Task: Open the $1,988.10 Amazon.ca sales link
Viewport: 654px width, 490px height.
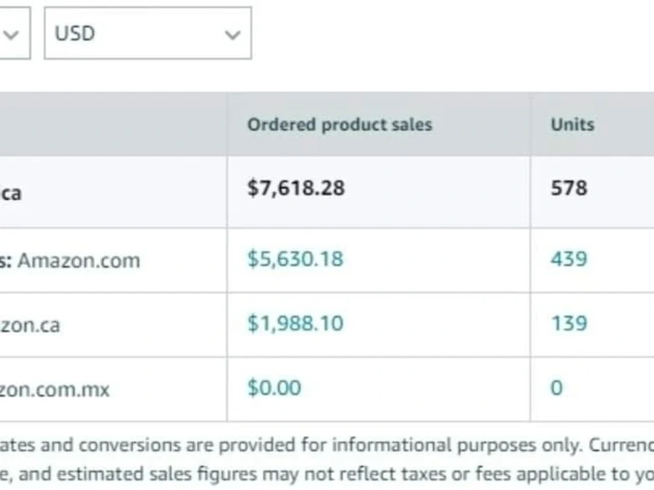Action: click(x=296, y=323)
